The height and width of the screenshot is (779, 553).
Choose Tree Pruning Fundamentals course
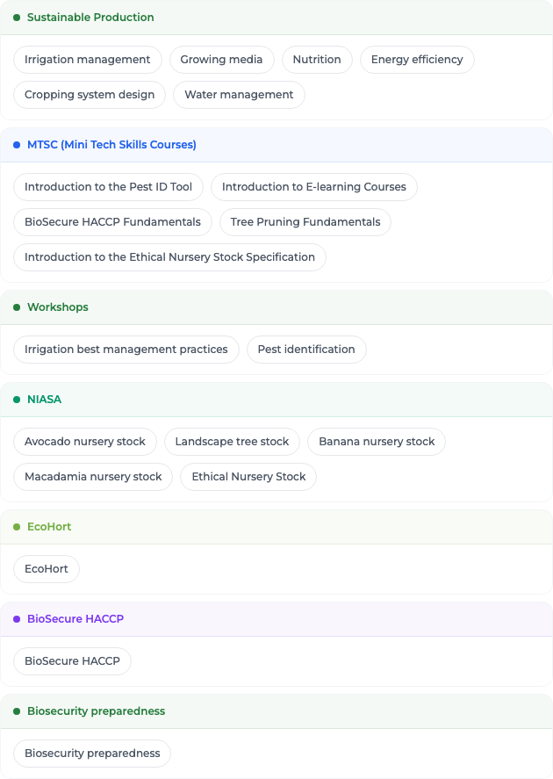point(305,222)
